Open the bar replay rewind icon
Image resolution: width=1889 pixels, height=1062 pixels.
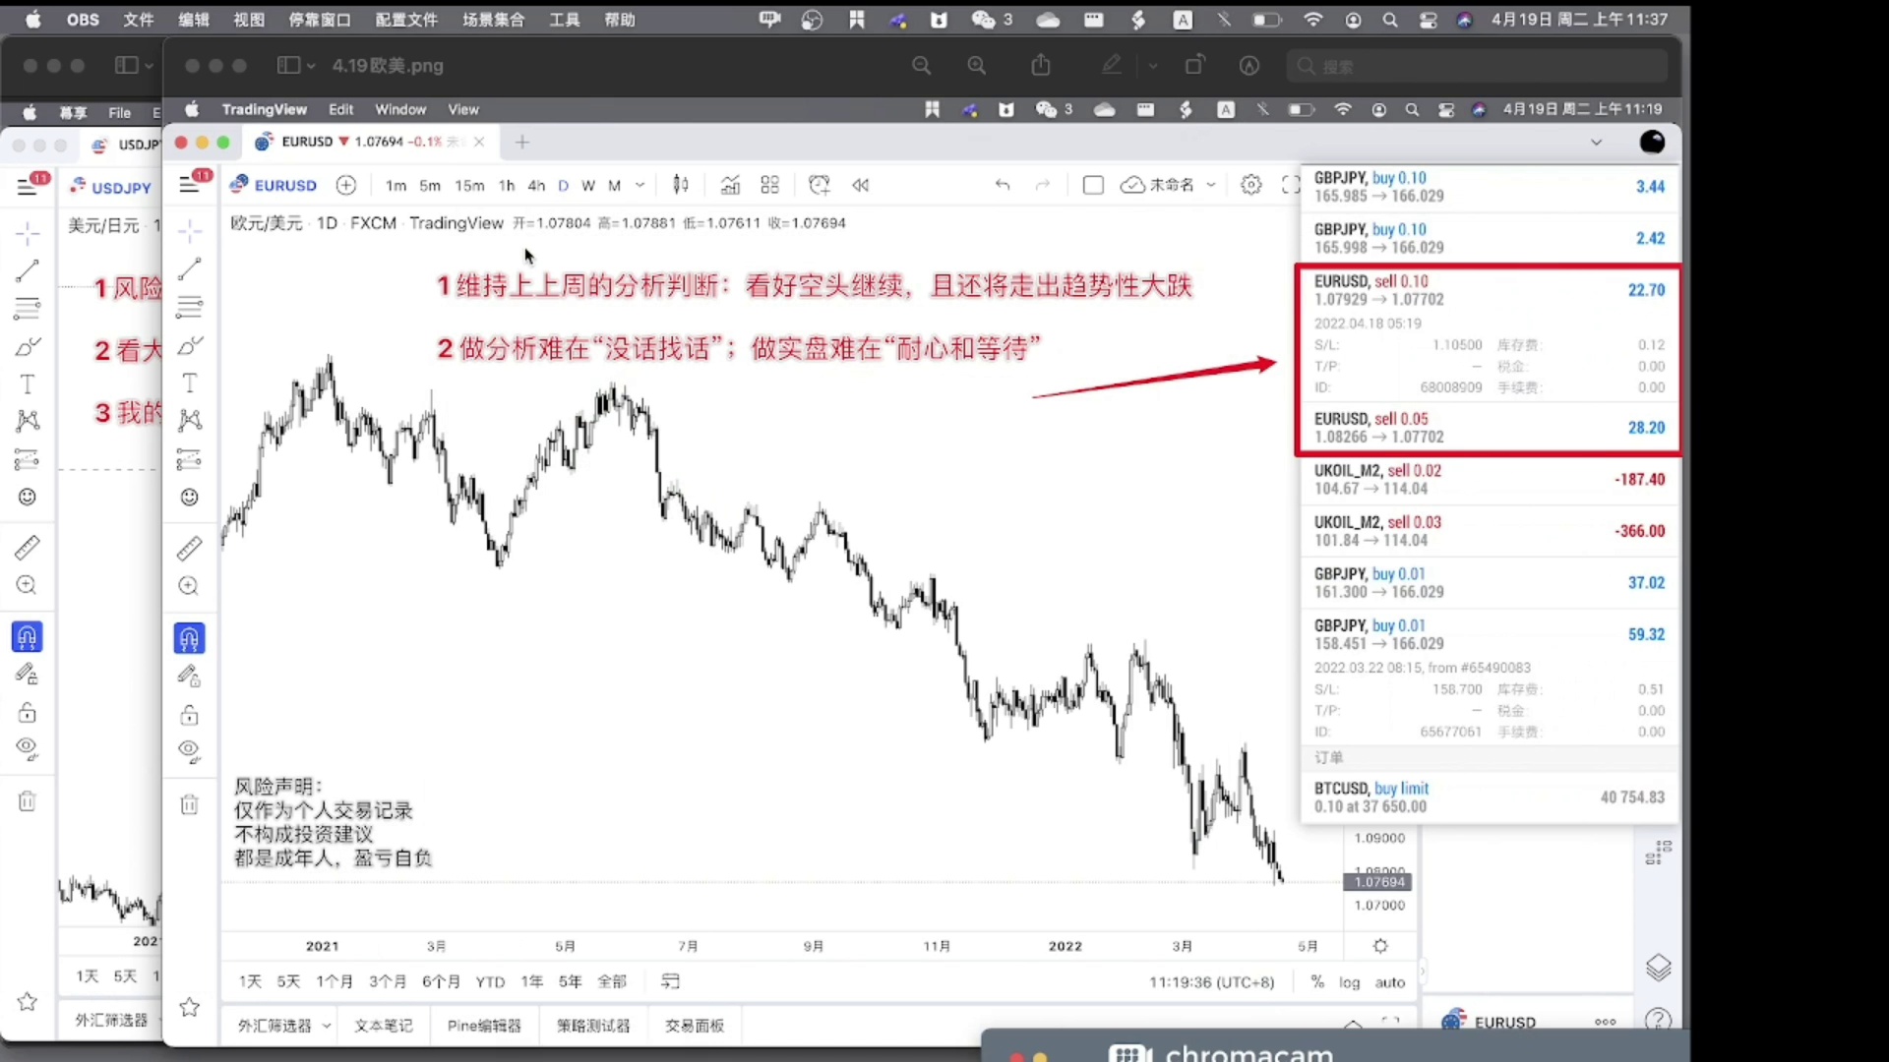[861, 185]
